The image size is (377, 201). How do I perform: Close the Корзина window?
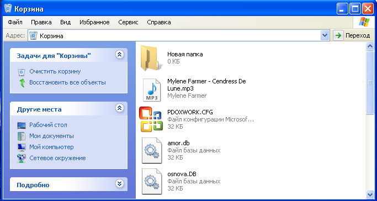point(368,9)
